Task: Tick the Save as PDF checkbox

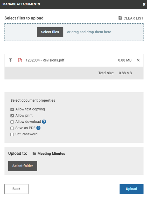Action: pyautogui.click(x=12, y=128)
